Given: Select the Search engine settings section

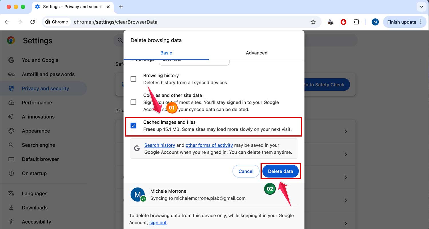Looking at the screenshot, I should pyautogui.click(x=39, y=145).
